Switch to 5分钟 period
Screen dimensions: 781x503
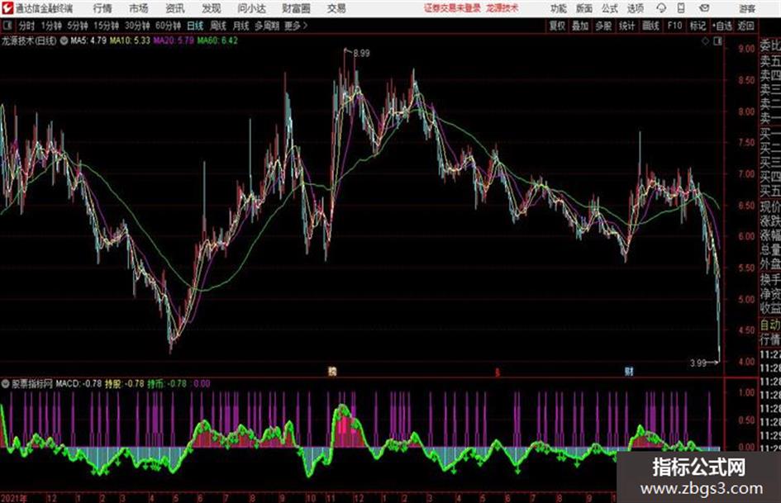pyautogui.click(x=77, y=26)
